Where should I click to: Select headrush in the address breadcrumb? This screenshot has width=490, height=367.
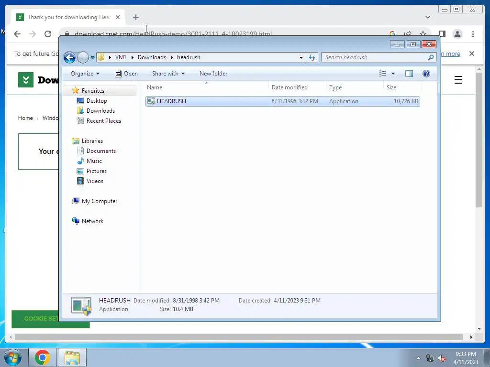pyautogui.click(x=189, y=57)
